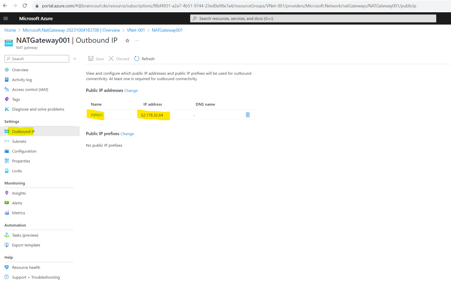This screenshot has width=451, height=285.
Task: Open the Insights monitoring view
Action: 19,193
